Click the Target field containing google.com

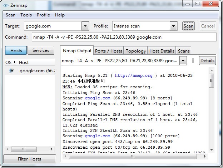point(53,26)
